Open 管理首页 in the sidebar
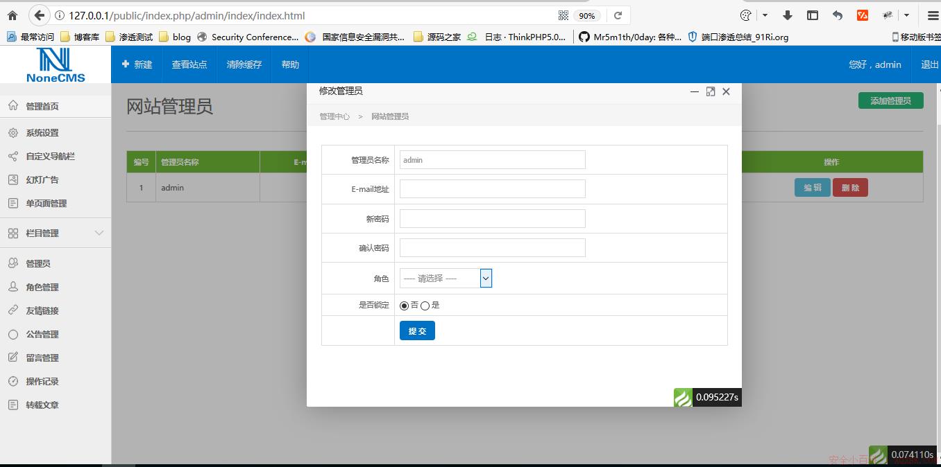941x467 pixels. tap(56, 106)
